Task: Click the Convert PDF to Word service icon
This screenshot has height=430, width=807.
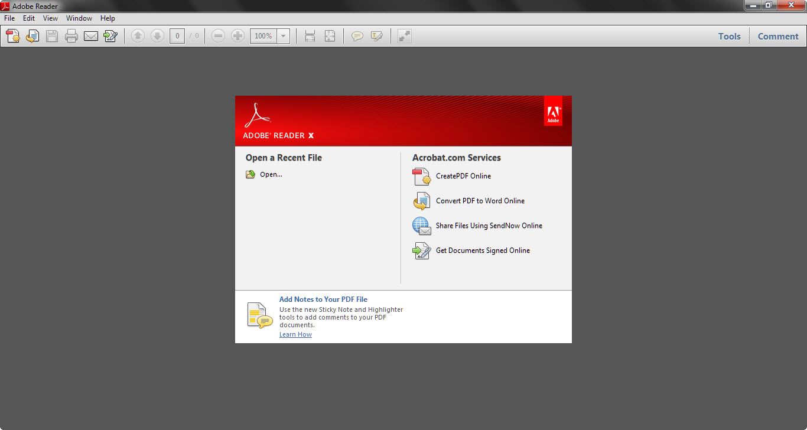Action: [x=422, y=201]
